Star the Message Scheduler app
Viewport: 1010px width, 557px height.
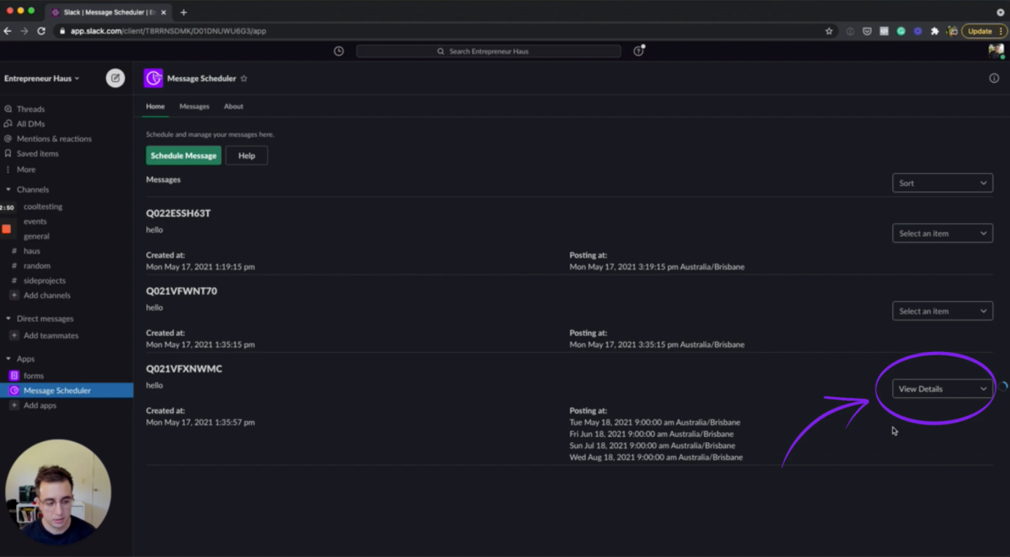(x=244, y=79)
